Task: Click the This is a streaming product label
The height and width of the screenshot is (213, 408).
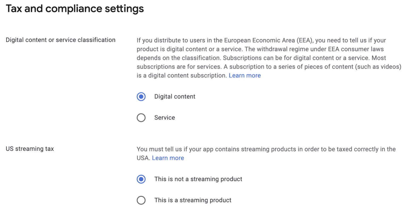Action: [193, 200]
